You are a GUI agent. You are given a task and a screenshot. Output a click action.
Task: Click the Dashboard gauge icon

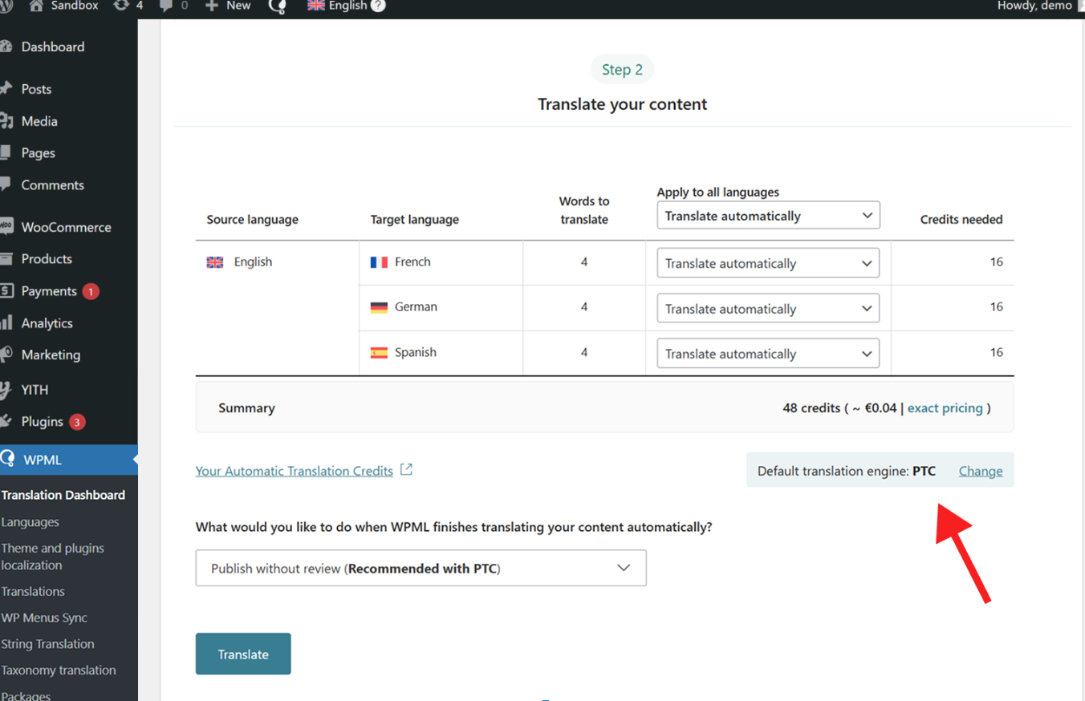pos(6,47)
